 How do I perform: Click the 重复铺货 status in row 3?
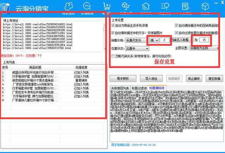tap(81, 81)
